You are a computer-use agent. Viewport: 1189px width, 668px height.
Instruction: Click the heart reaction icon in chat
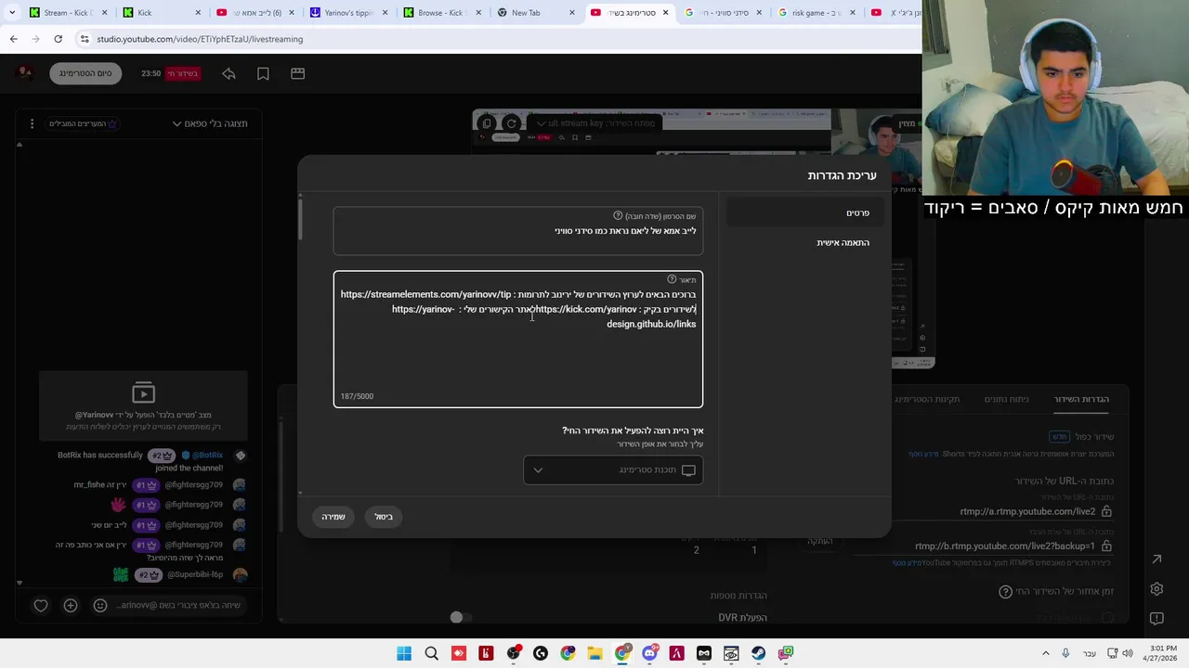[41, 605]
